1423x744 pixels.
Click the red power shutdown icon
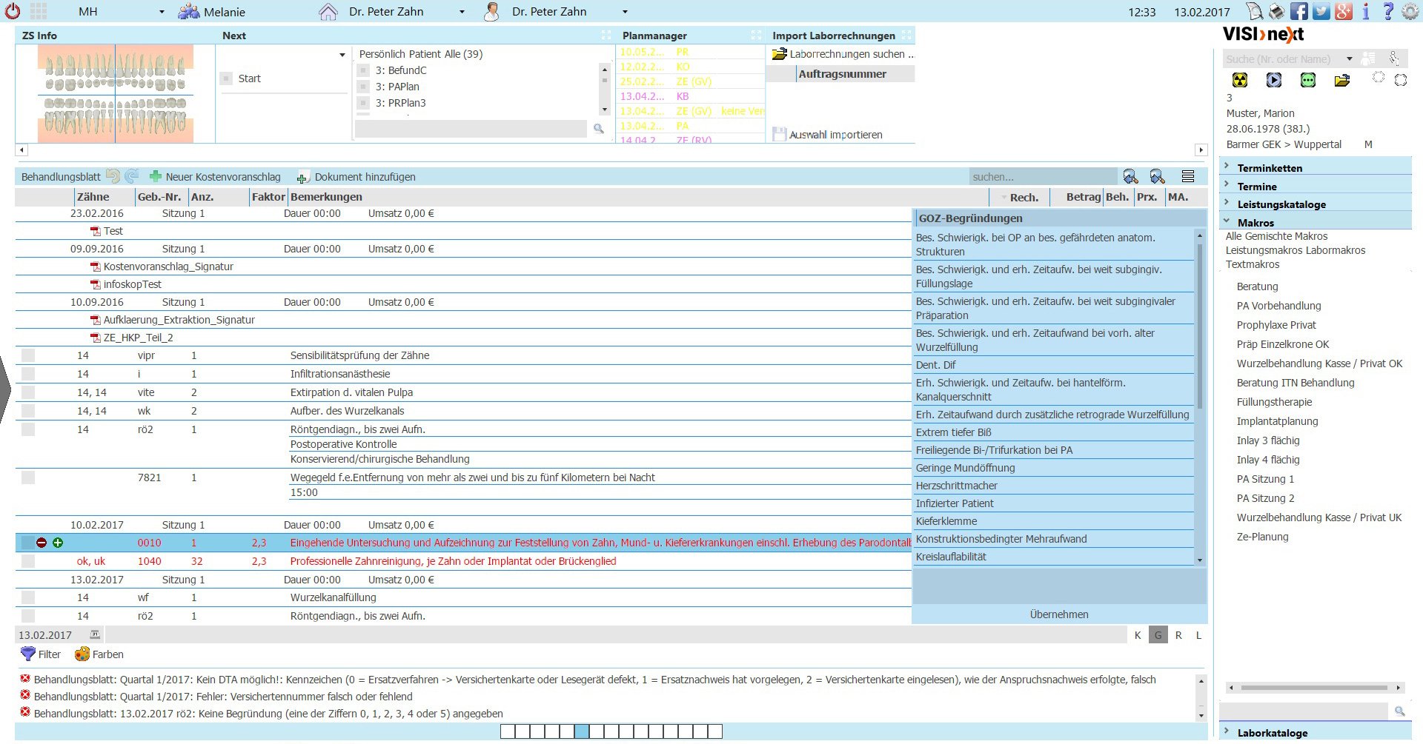13,11
